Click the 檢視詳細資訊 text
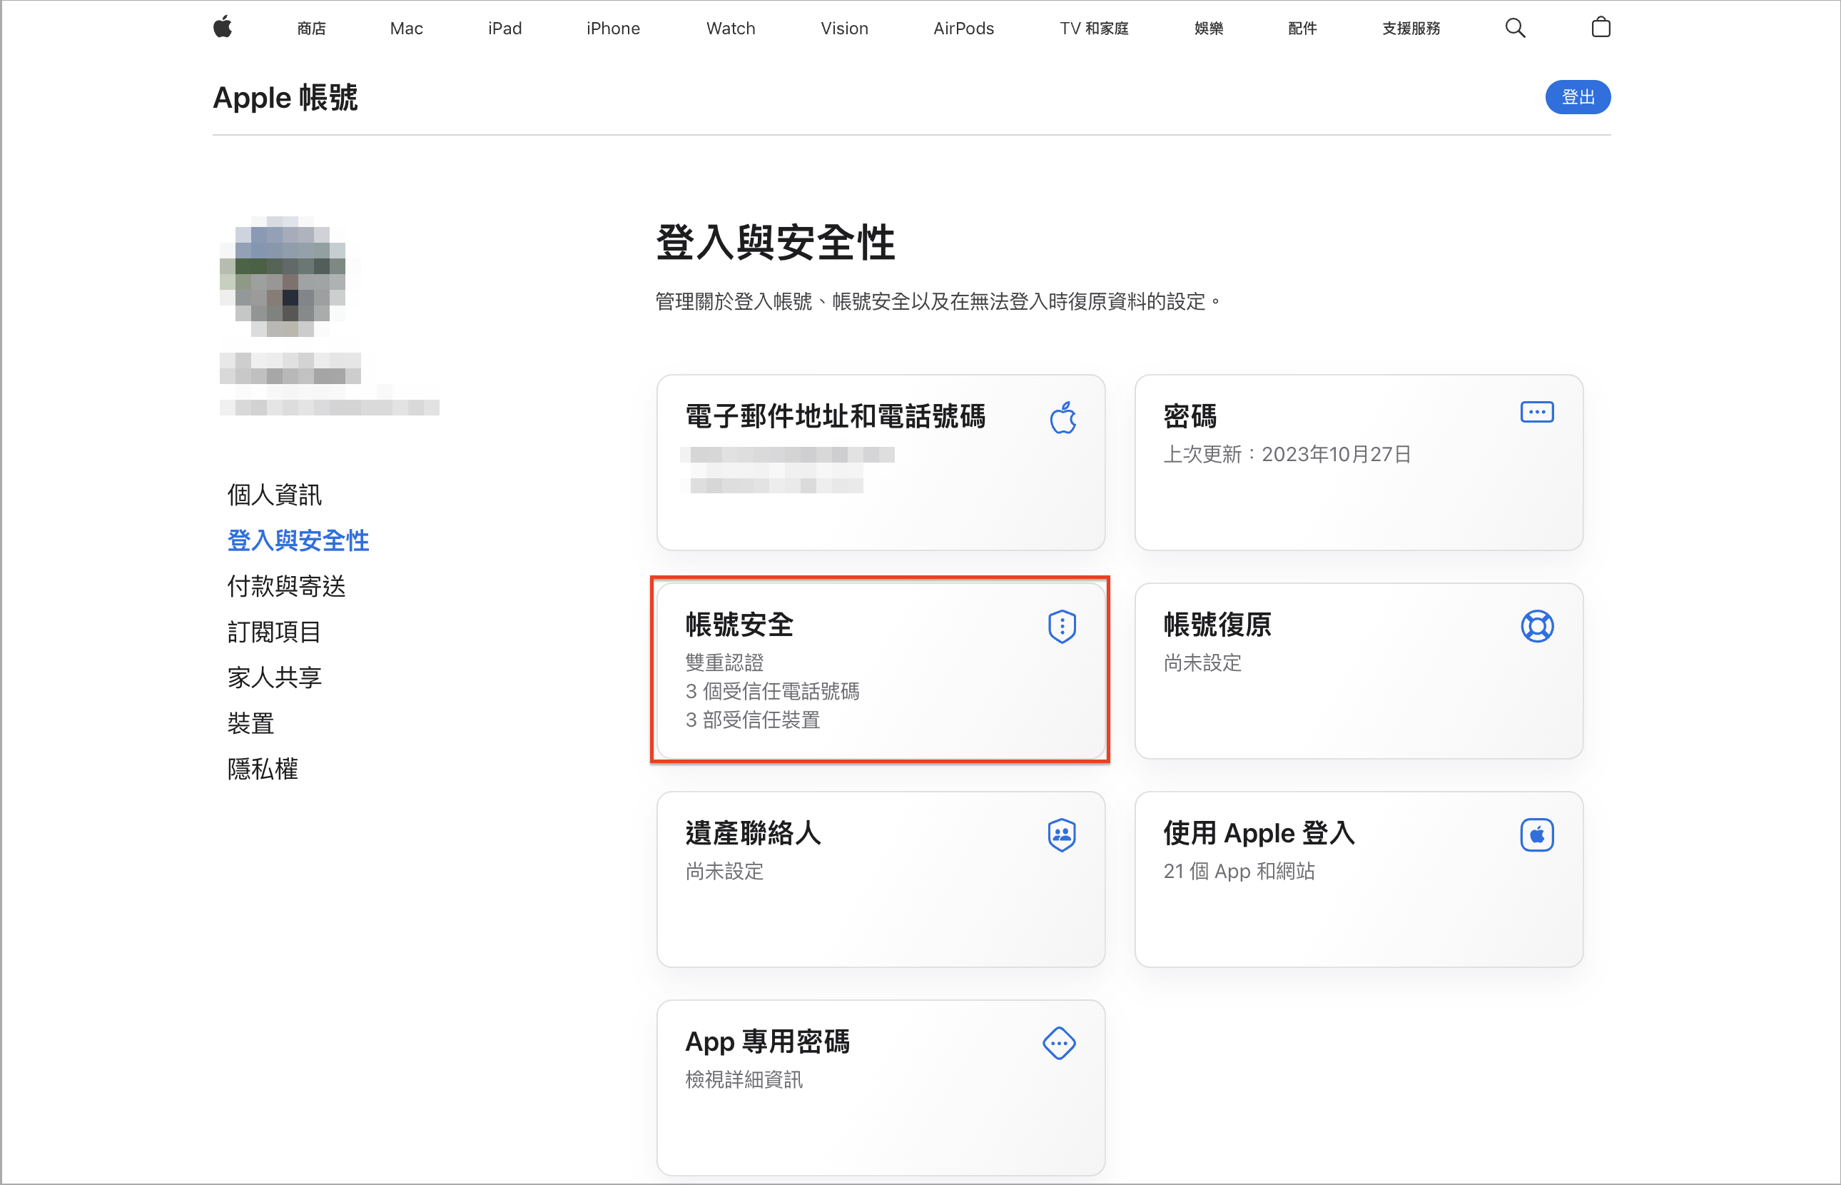 [744, 1079]
